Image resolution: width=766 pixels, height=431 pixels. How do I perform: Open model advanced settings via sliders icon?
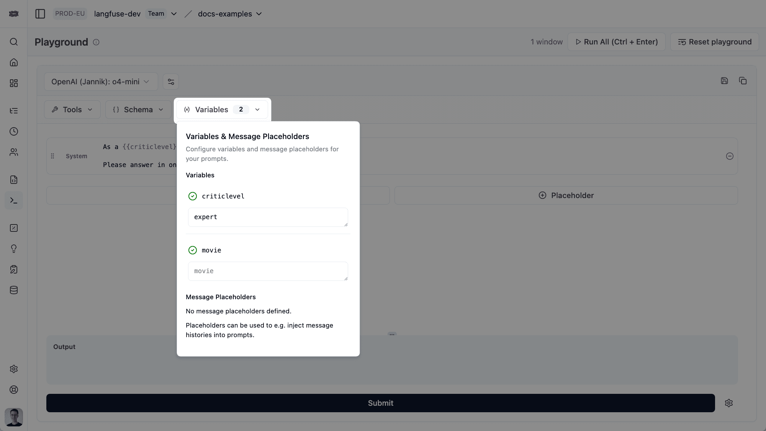pyautogui.click(x=171, y=82)
